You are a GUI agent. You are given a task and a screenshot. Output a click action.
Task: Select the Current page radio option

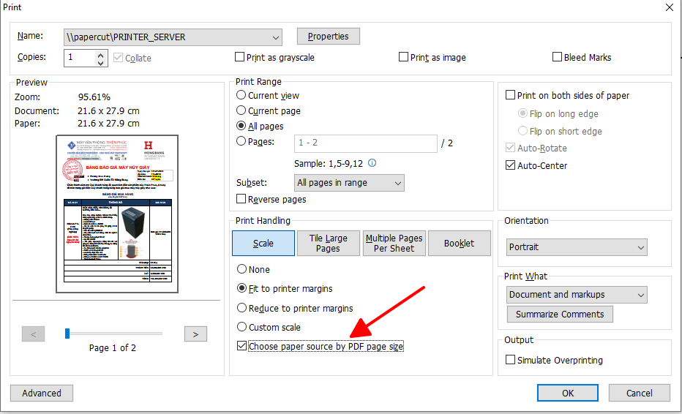[x=241, y=111]
